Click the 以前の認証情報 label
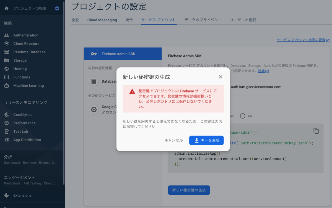Image resolution: width=332 pixels, height=208 pixels. point(100,68)
